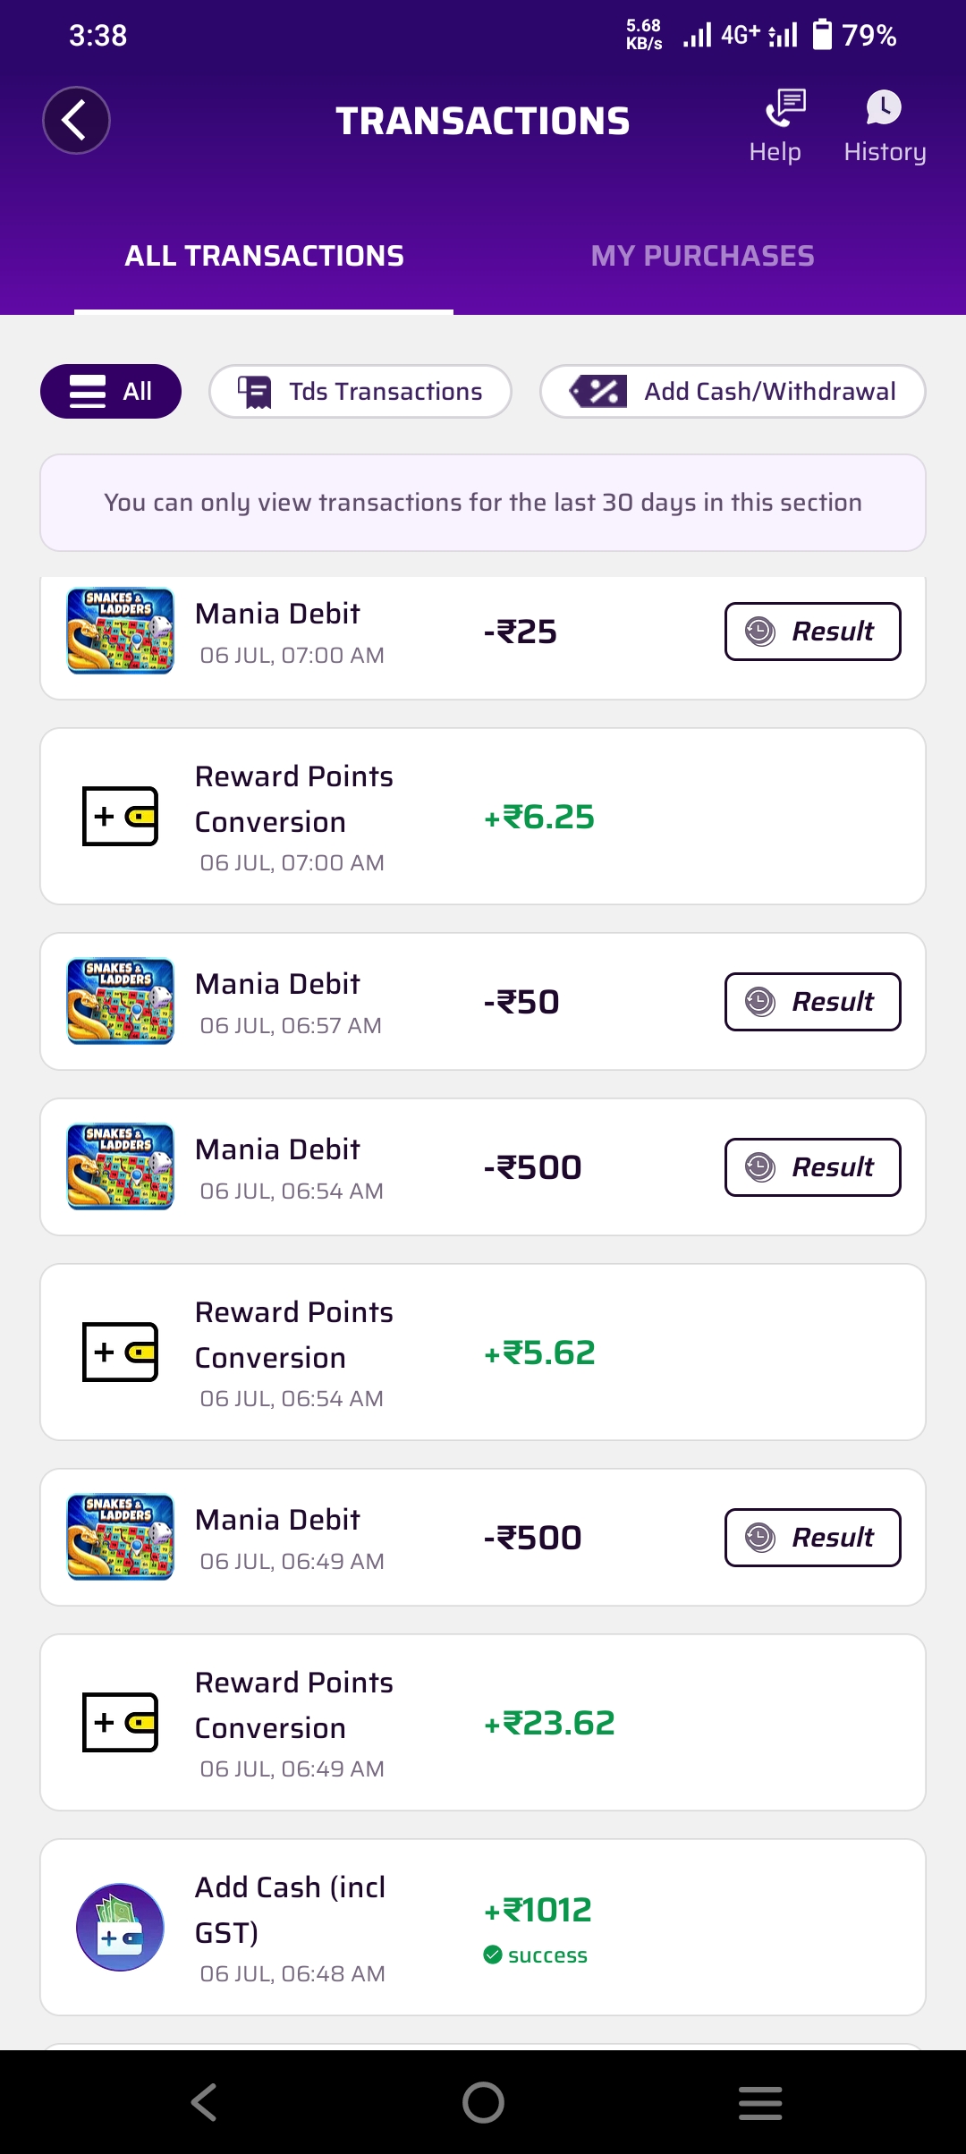Viewport: 966px width, 2154px height.
Task: Select All Transactions tab
Action: point(264,257)
